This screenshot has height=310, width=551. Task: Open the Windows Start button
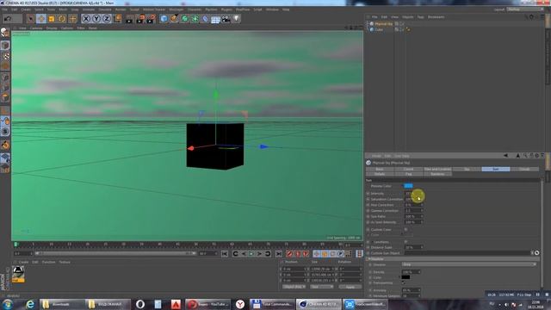pos(8,304)
